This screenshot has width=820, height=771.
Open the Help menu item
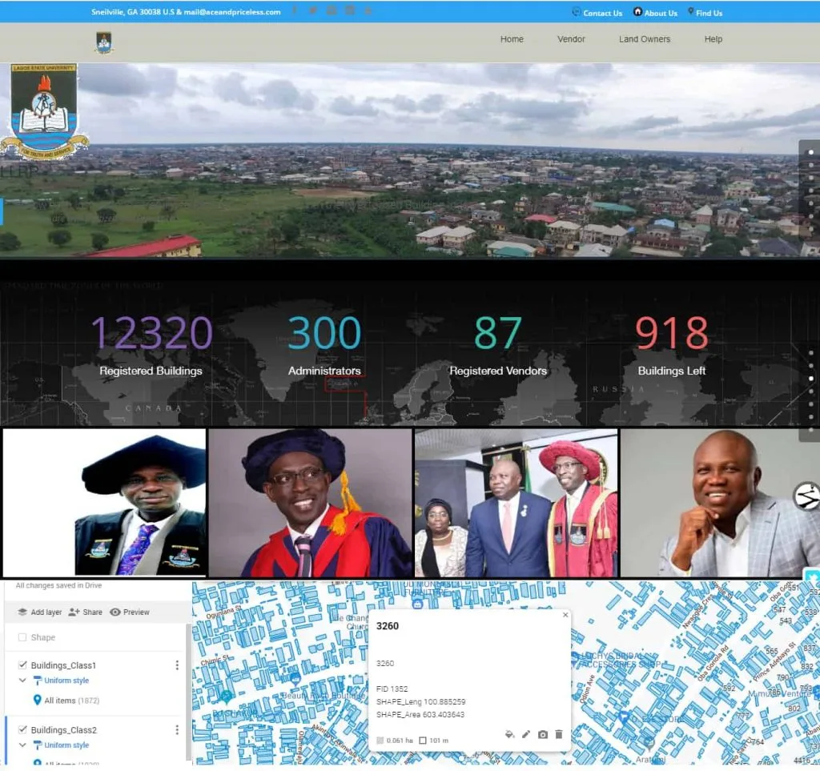tap(713, 39)
